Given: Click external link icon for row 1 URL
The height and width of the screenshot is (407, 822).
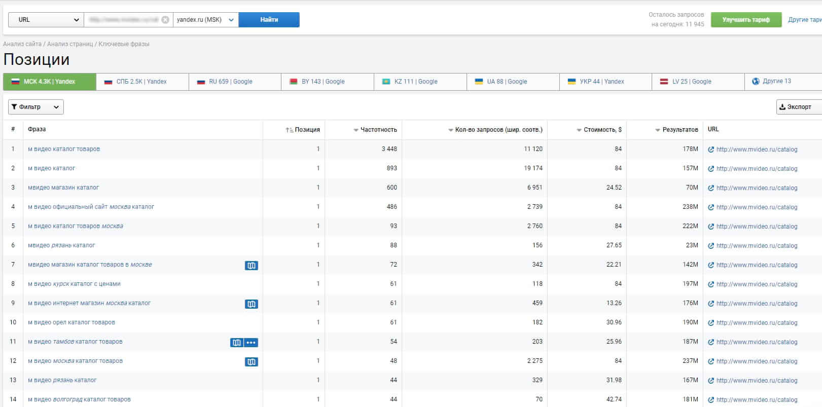Looking at the screenshot, I should pyautogui.click(x=711, y=150).
